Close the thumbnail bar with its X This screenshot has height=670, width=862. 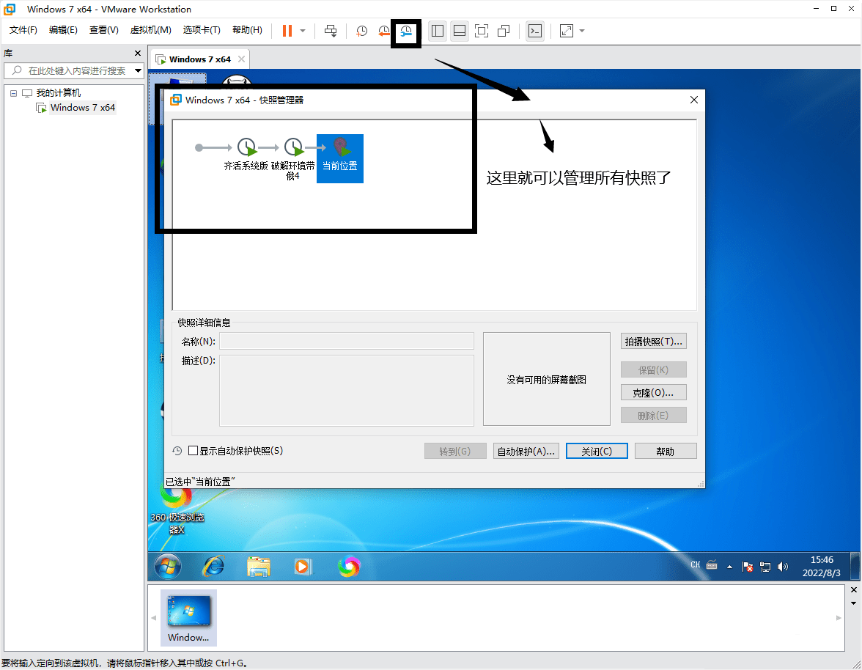pyautogui.click(x=854, y=590)
